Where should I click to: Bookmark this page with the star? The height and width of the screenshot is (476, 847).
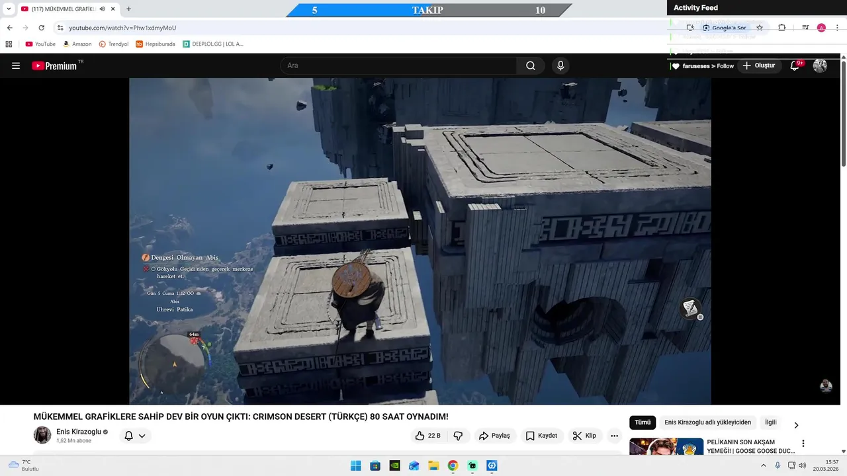click(x=760, y=28)
